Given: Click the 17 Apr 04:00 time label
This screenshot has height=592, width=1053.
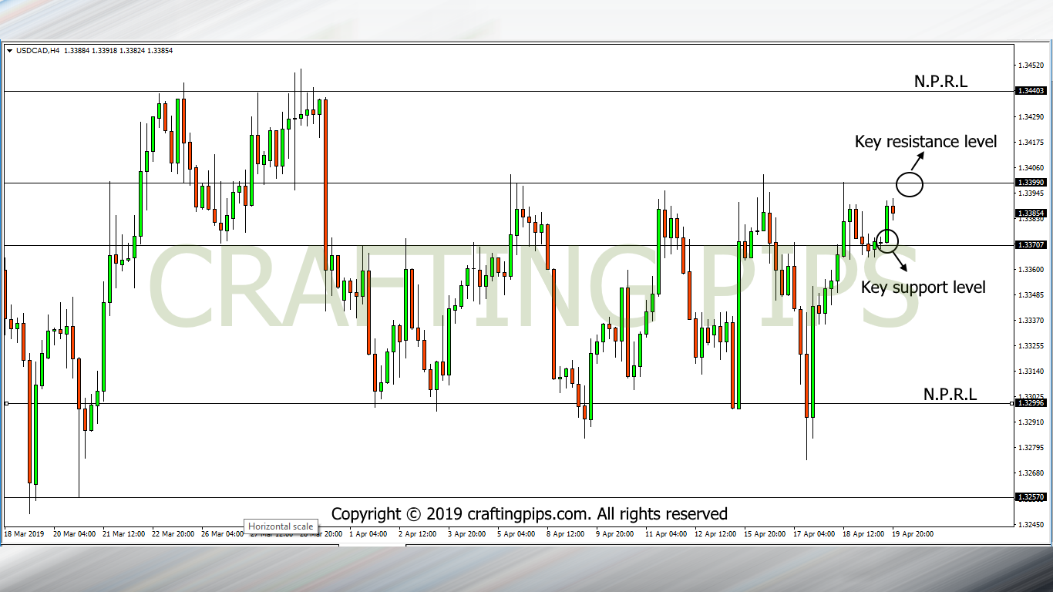Looking at the screenshot, I should 814,533.
